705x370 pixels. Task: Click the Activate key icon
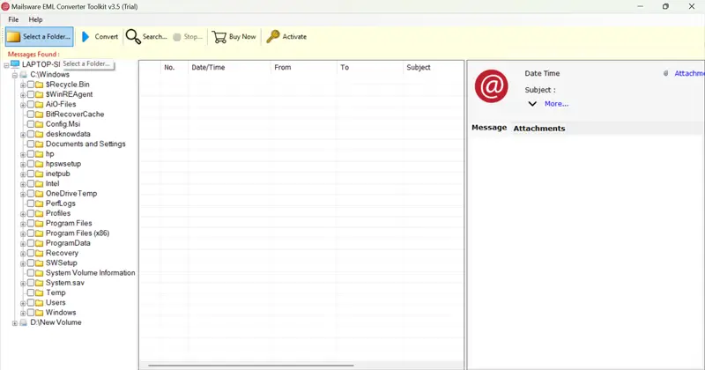click(273, 36)
